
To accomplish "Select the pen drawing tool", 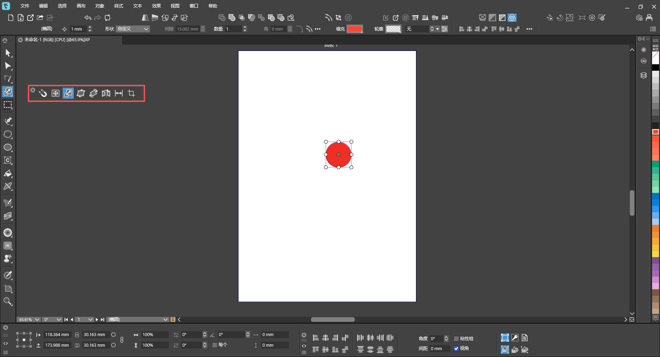I will click(x=8, y=121).
